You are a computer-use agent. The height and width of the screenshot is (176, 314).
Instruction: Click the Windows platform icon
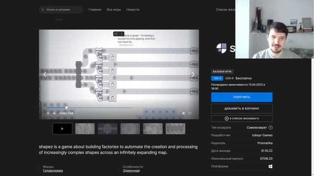pyautogui.click(x=270, y=166)
